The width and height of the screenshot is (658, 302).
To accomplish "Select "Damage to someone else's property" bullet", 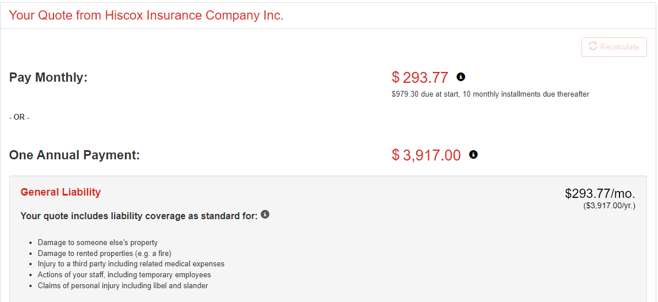I will [x=97, y=243].
